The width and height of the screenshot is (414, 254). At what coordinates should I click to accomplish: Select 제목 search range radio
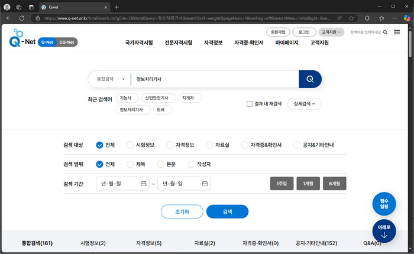[130, 164]
